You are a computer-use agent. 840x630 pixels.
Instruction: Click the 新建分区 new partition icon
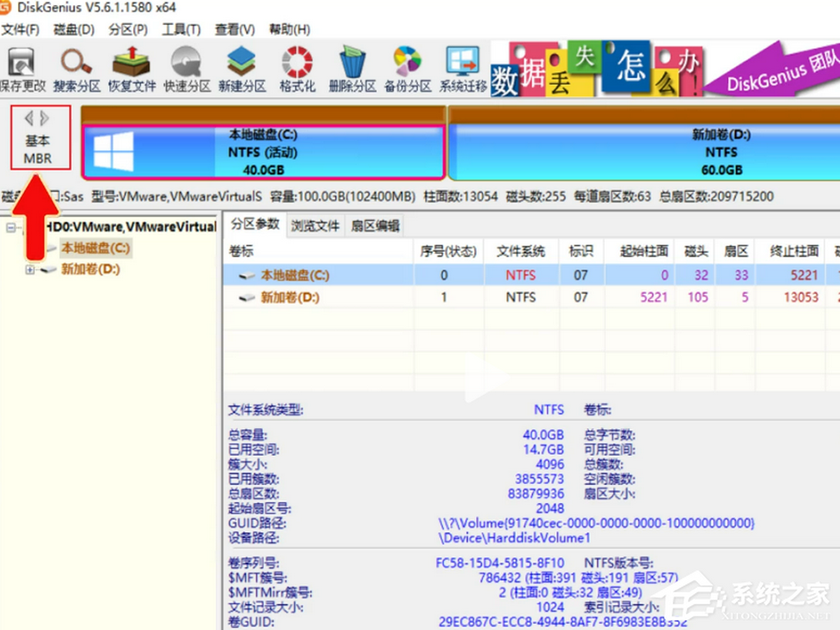pos(241,69)
